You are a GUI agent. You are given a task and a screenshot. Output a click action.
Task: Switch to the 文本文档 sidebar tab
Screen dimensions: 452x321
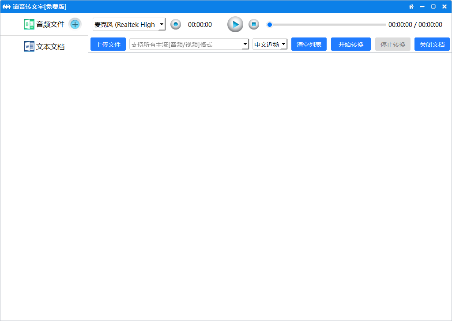[50, 47]
